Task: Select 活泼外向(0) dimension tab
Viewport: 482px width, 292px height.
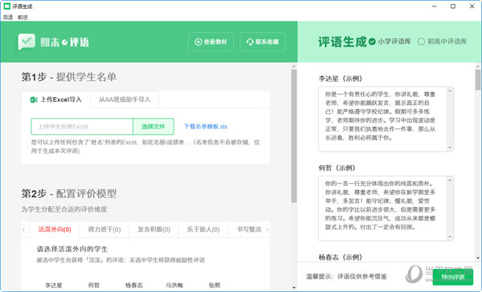Action: point(55,229)
